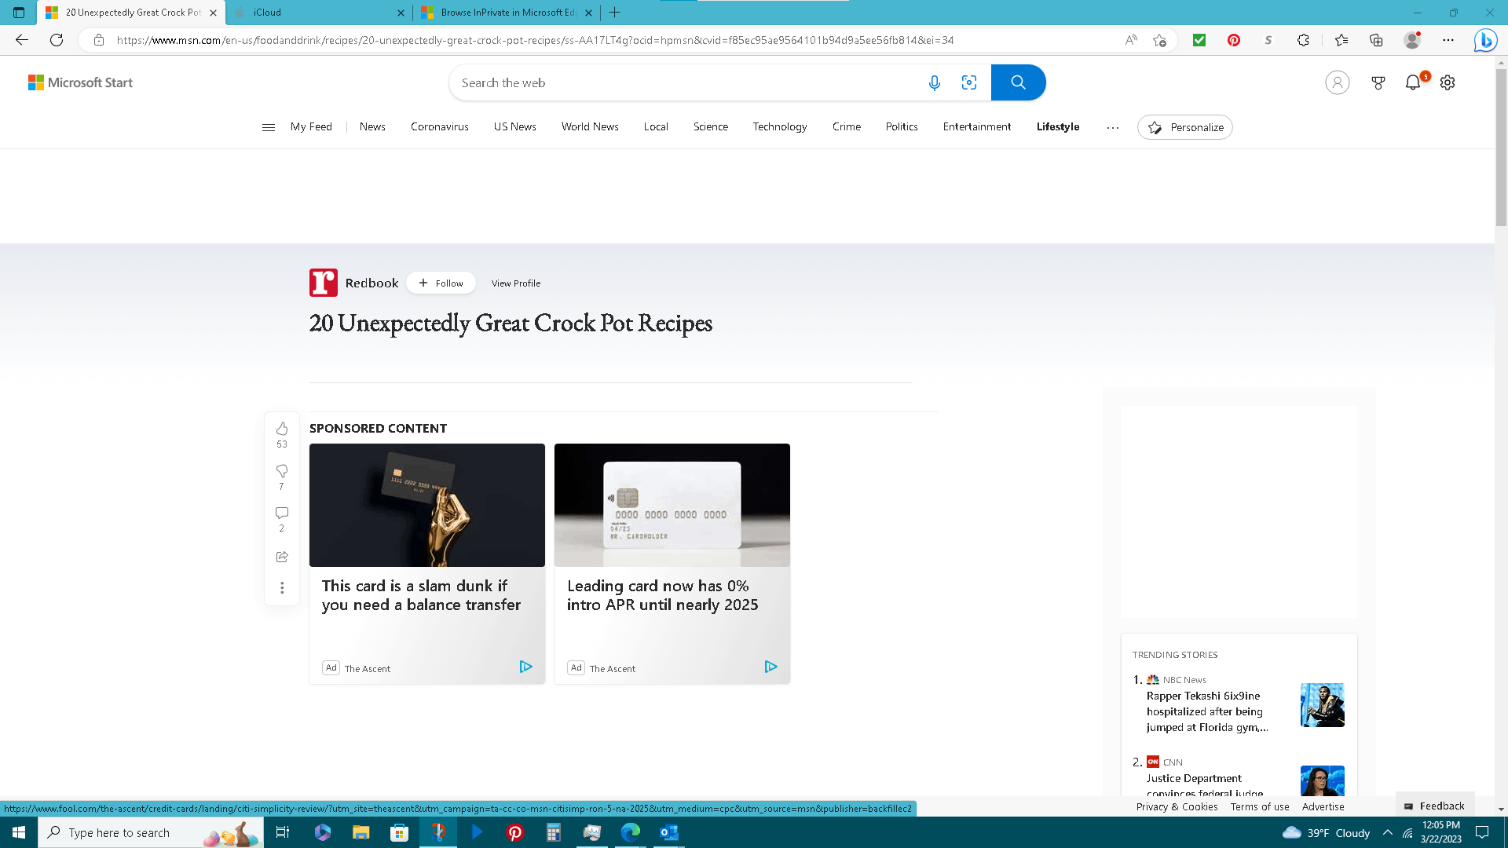Open Microsoft Rewards trophy icon

coord(1378,82)
